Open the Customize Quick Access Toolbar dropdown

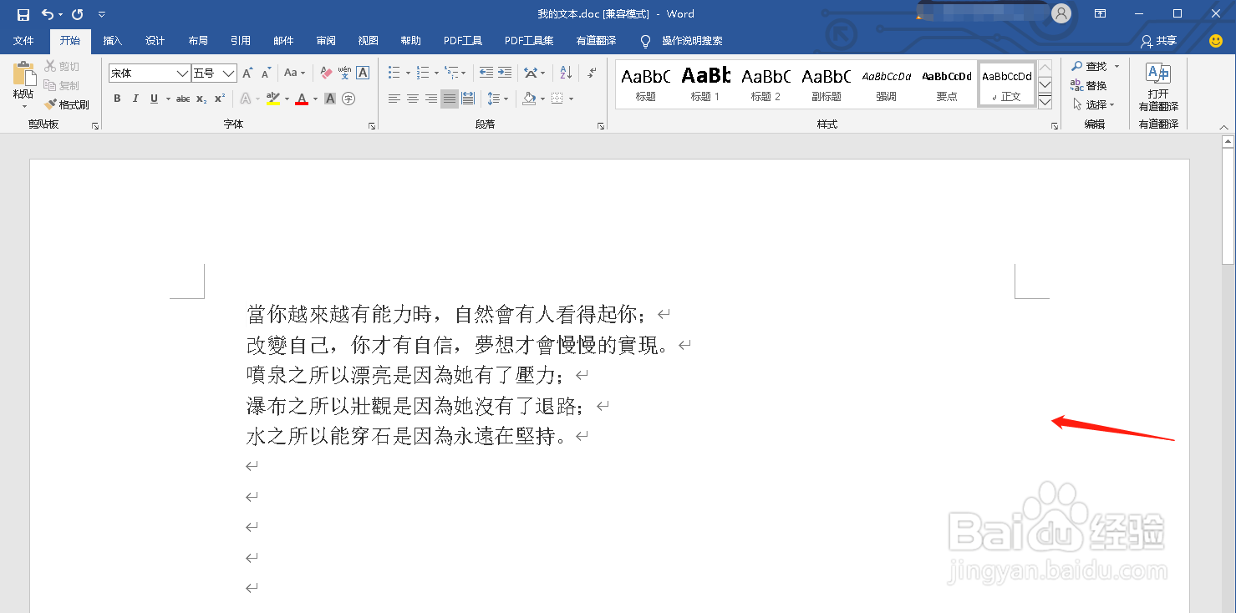click(101, 14)
